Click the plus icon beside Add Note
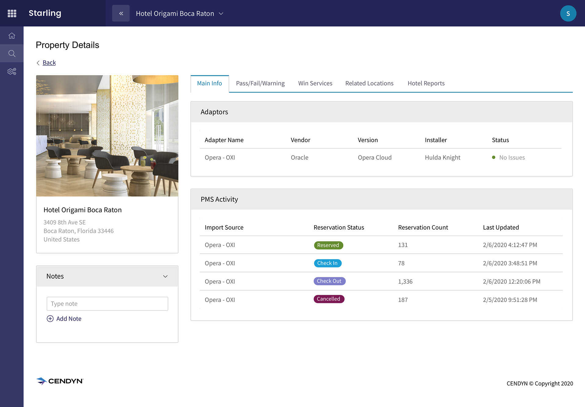Screen dimensions: 585x407 pos(50,319)
